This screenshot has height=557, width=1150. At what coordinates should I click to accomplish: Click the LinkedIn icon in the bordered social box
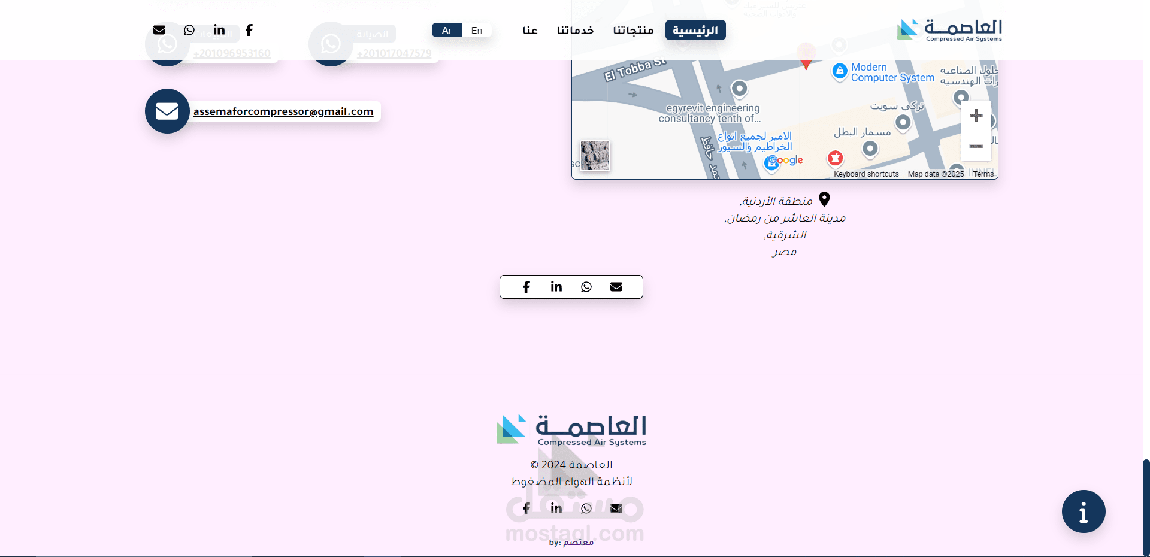pyautogui.click(x=556, y=287)
